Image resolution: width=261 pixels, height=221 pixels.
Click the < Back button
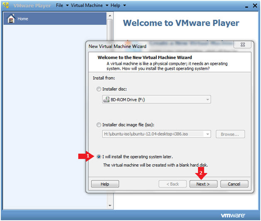click(172, 184)
